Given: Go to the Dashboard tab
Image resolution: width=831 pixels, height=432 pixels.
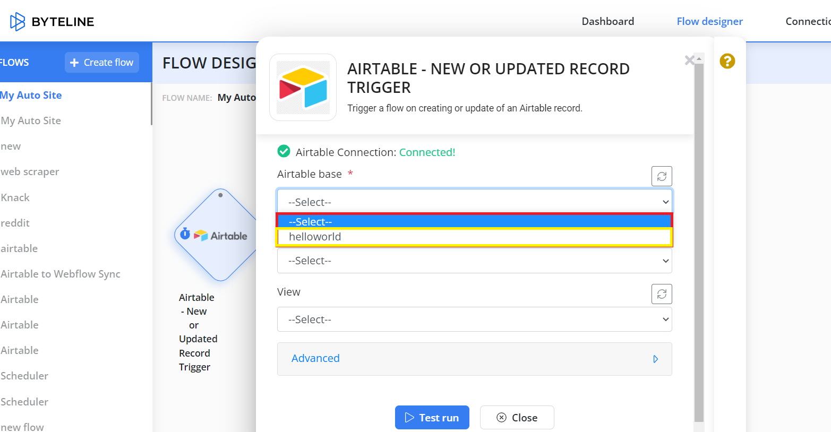Looking at the screenshot, I should (x=608, y=21).
